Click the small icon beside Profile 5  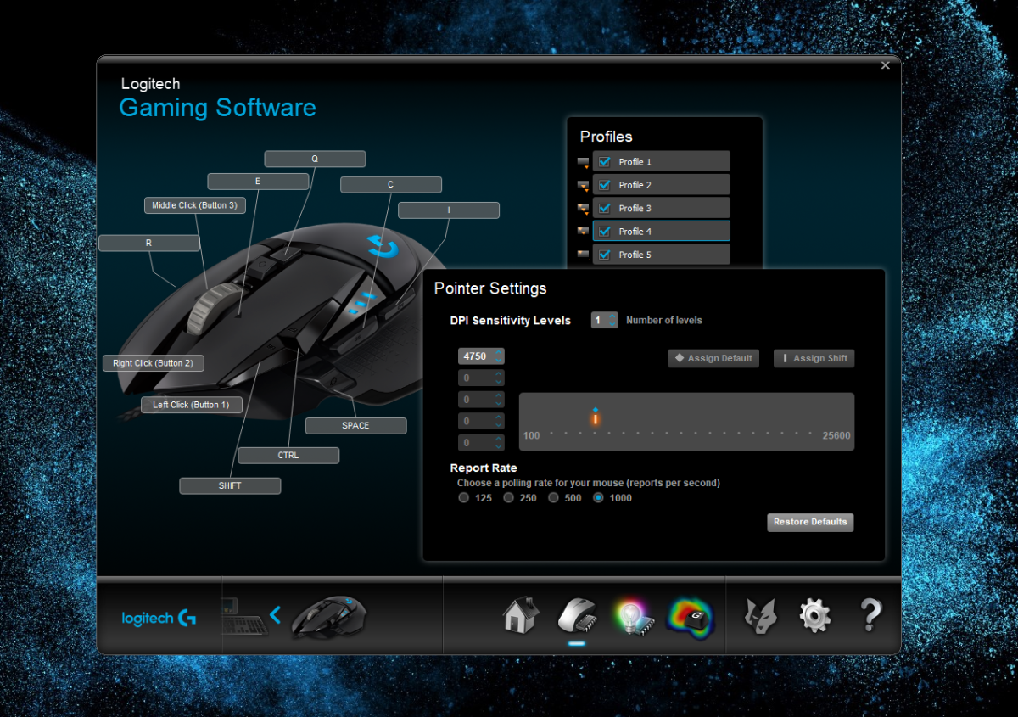point(583,254)
